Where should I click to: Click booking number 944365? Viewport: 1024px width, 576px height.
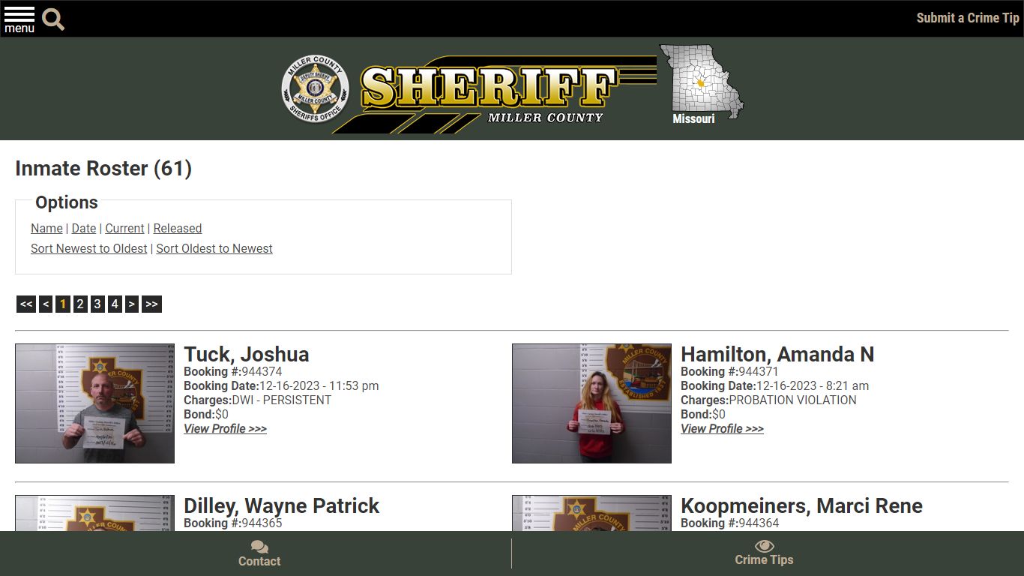(x=262, y=523)
